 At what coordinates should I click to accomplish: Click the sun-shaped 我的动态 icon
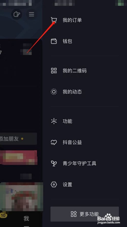coord(54,92)
